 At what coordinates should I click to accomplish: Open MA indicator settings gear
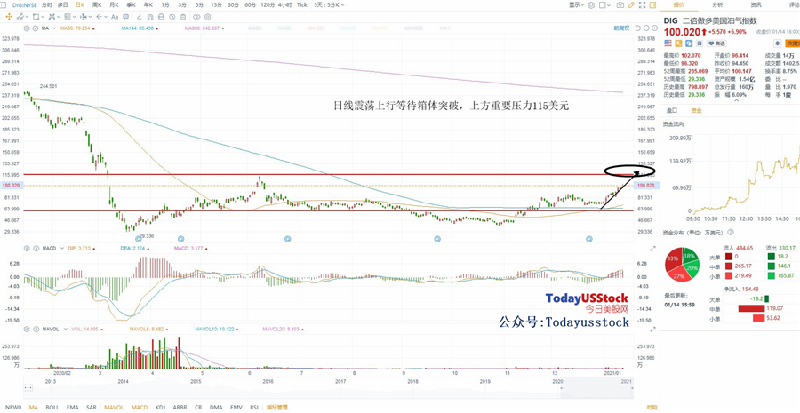[27, 28]
